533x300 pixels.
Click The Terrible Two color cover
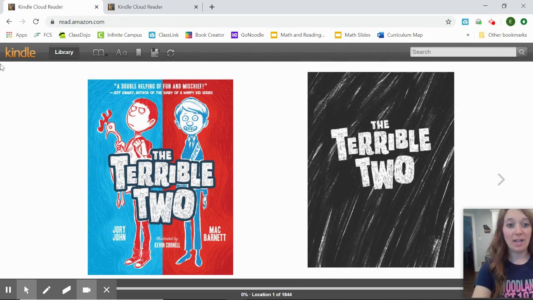click(160, 177)
